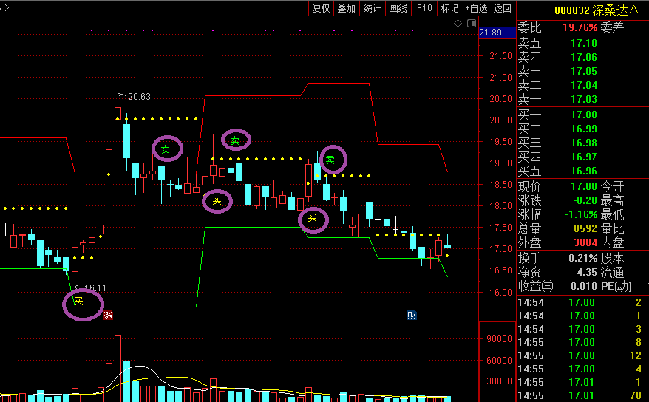Click the 内盘 label
Image resolution: width=649 pixels, height=402 pixels.
(612, 242)
